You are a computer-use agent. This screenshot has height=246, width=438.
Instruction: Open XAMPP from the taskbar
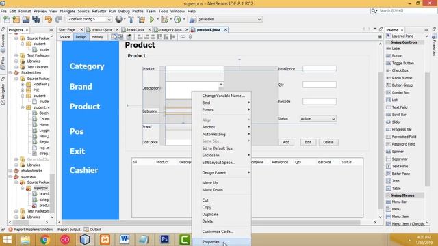105,240
